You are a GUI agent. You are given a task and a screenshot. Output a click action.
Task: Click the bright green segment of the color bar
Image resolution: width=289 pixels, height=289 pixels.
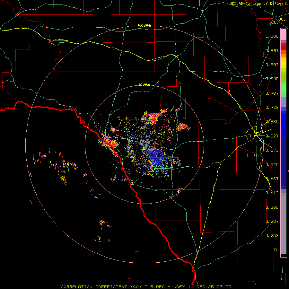(x=284, y=88)
